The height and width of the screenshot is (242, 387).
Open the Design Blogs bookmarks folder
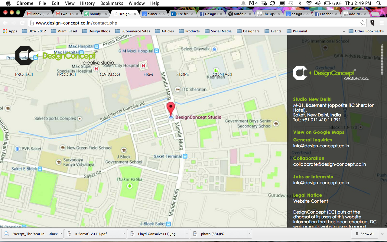(96, 31)
